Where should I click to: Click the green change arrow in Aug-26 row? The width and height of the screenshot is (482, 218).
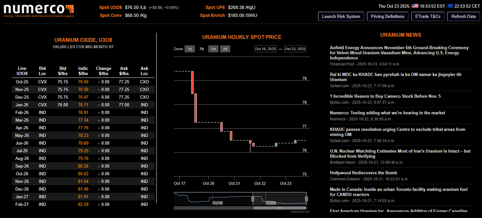[99, 159]
